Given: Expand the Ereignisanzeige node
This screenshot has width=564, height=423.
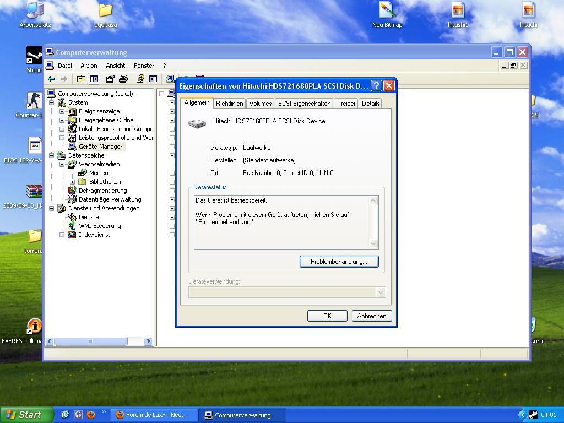Looking at the screenshot, I should coord(62,111).
